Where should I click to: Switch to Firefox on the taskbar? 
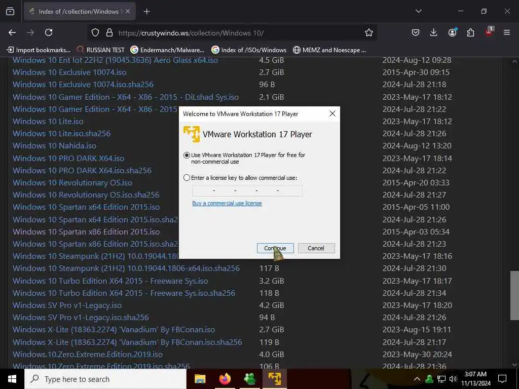coord(225,379)
